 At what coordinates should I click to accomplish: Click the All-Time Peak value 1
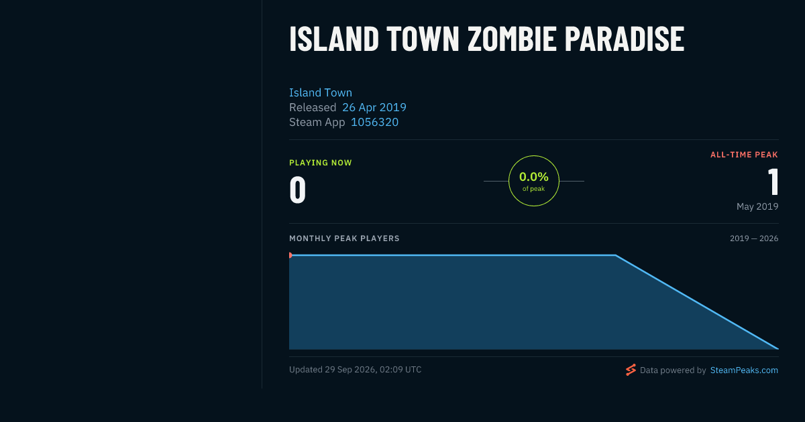773,182
